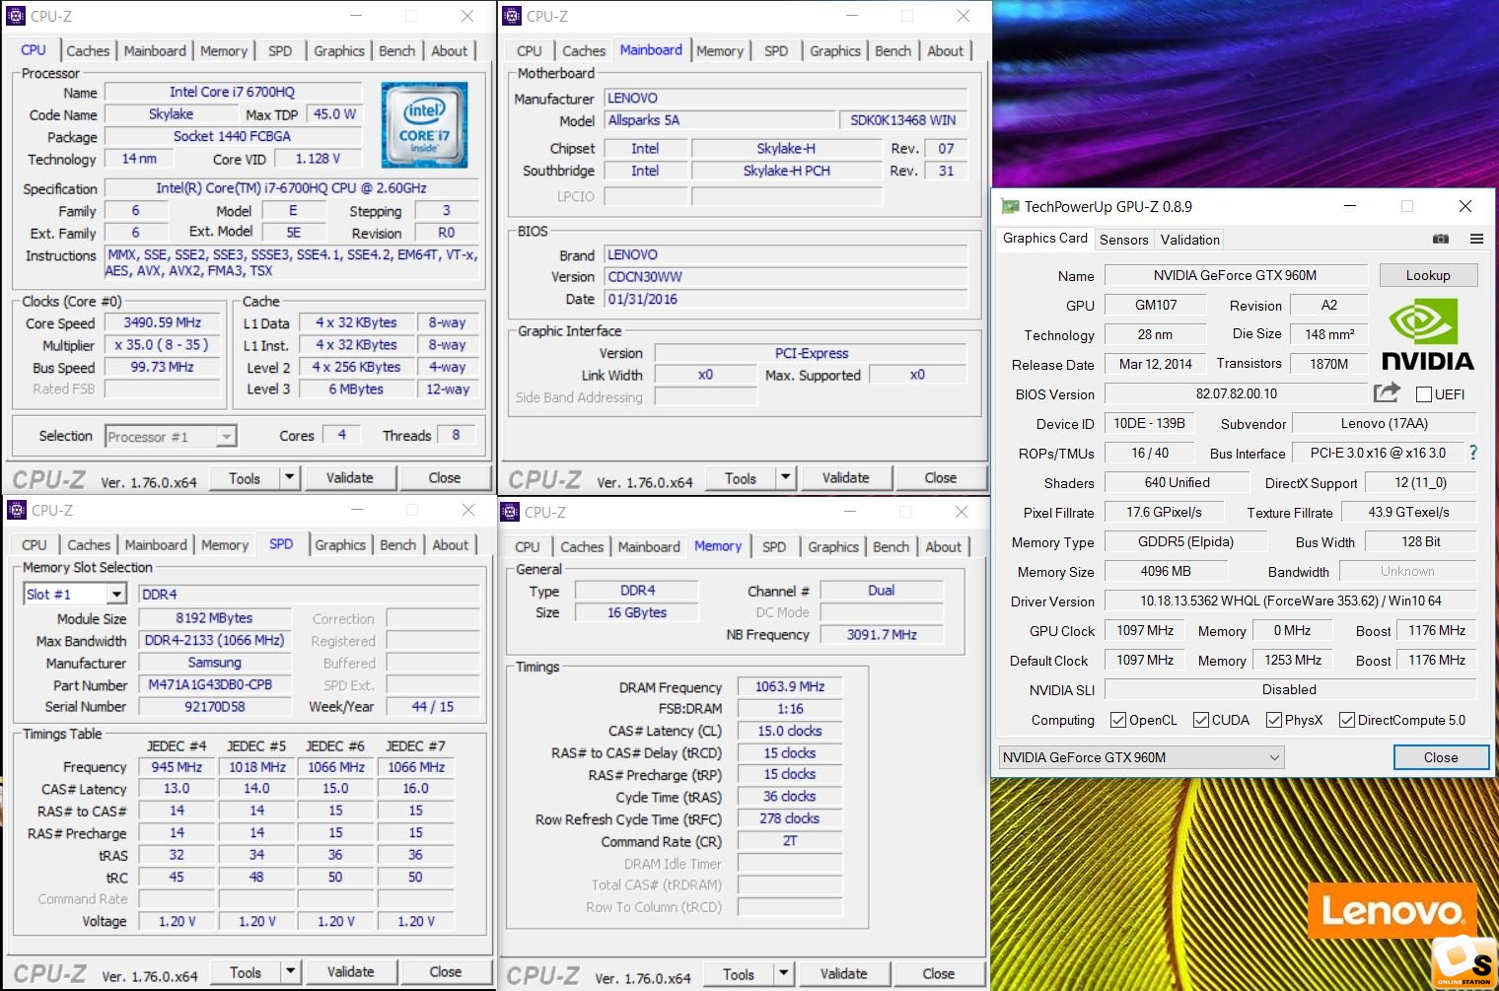The height and width of the screenshot is (991, 1499).
Task: Select Mainboard tab in SPD window
Action: (x=156, y=544)
